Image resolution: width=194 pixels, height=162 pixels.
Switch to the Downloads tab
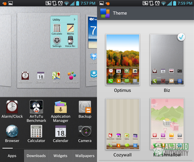pyautogui.click(x=36, y=156)
